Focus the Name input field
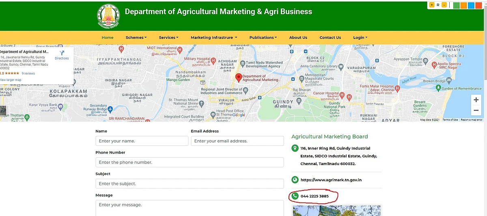The image size is (487, 216). (142, 141)
